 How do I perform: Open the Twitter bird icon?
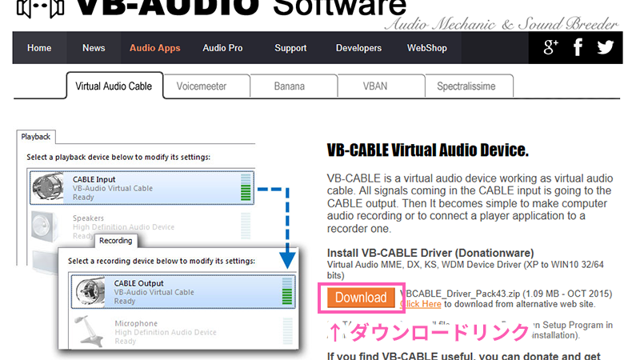pos(606,47)
